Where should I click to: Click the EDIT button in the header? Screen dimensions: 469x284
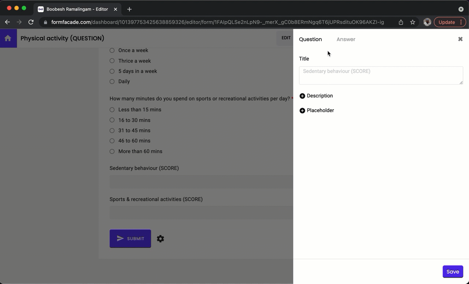pyautogui.click(x=286, y=38)
